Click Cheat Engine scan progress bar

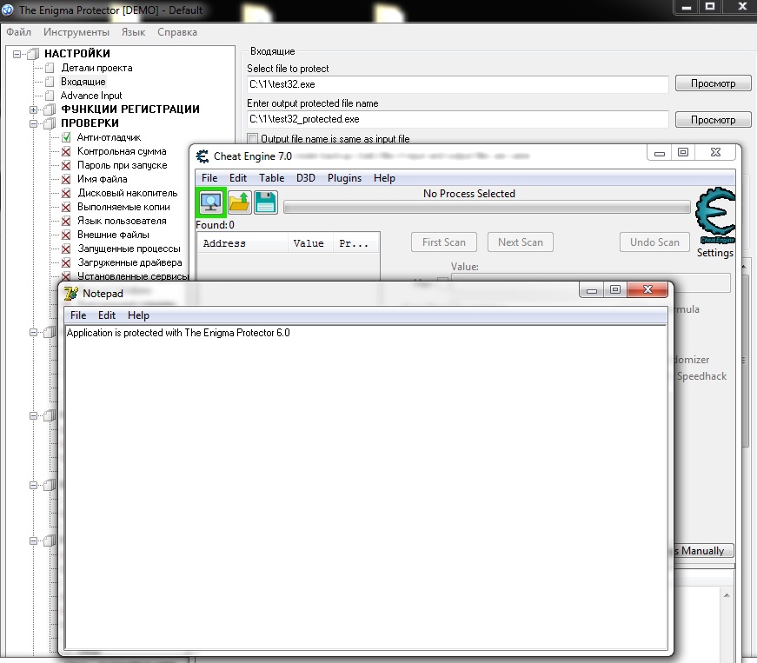tap(487, 208)
